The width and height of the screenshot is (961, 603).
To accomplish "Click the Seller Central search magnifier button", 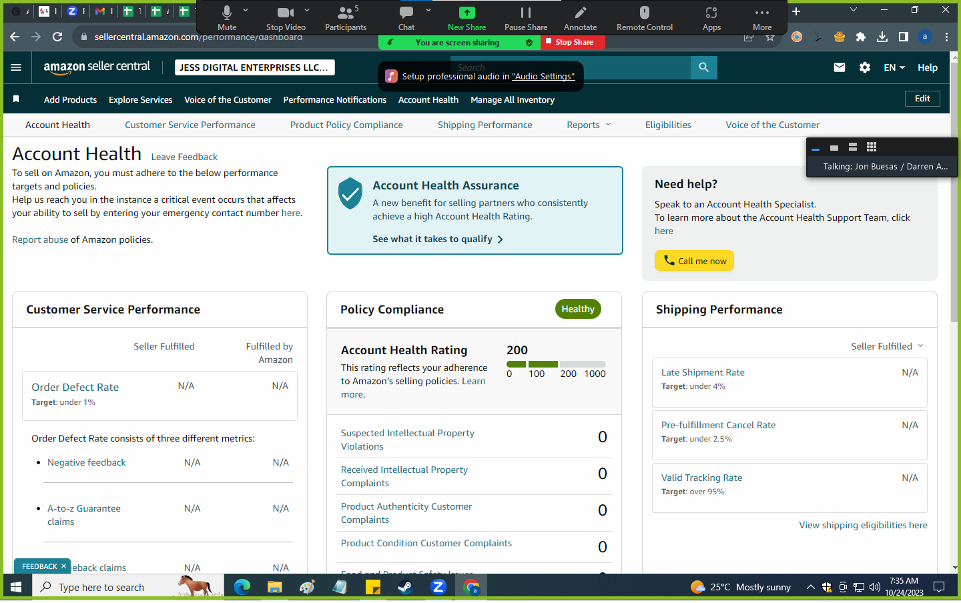I will pyautogui.click(x=704, y=67).
